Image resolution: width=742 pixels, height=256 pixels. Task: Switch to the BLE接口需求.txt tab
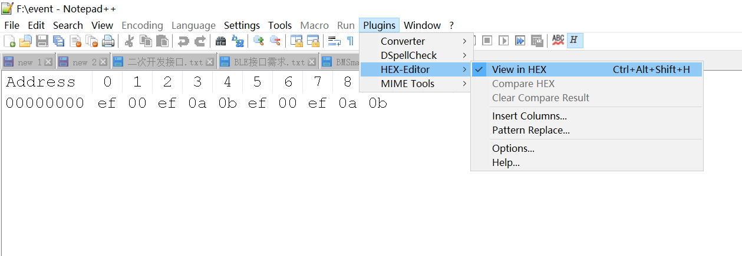267,62
